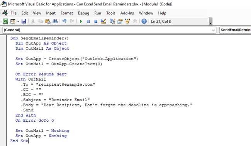Open Visual Basic Help question mark icon
The height and width of the screenshot is (146, 251).
[144, 21]
